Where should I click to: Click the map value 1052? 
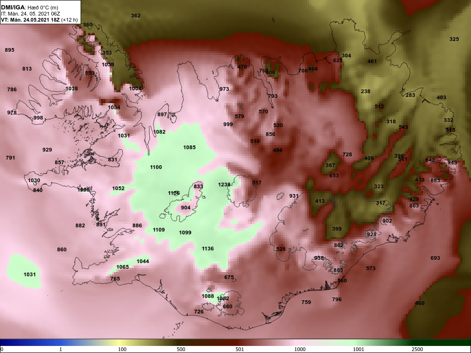coord(118,188)
